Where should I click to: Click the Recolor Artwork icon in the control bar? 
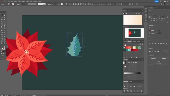point(66,4)
